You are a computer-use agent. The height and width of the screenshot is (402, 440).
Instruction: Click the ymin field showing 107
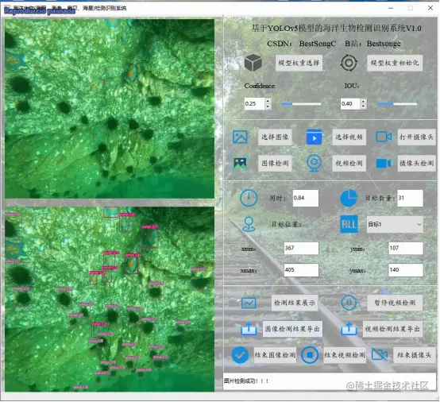click(406, 248)
